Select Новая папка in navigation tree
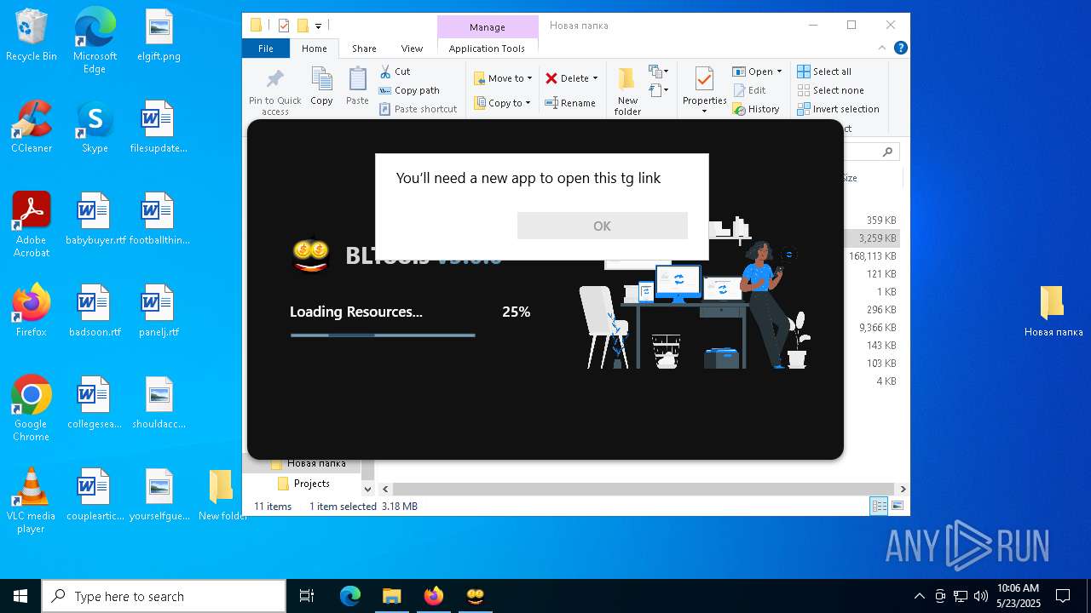The height and width of the screenshot is (613, 1091). point(316,463)
